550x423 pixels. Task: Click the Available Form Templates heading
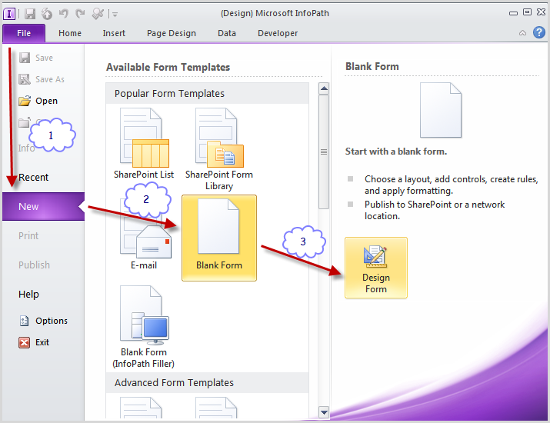point(168,68)
